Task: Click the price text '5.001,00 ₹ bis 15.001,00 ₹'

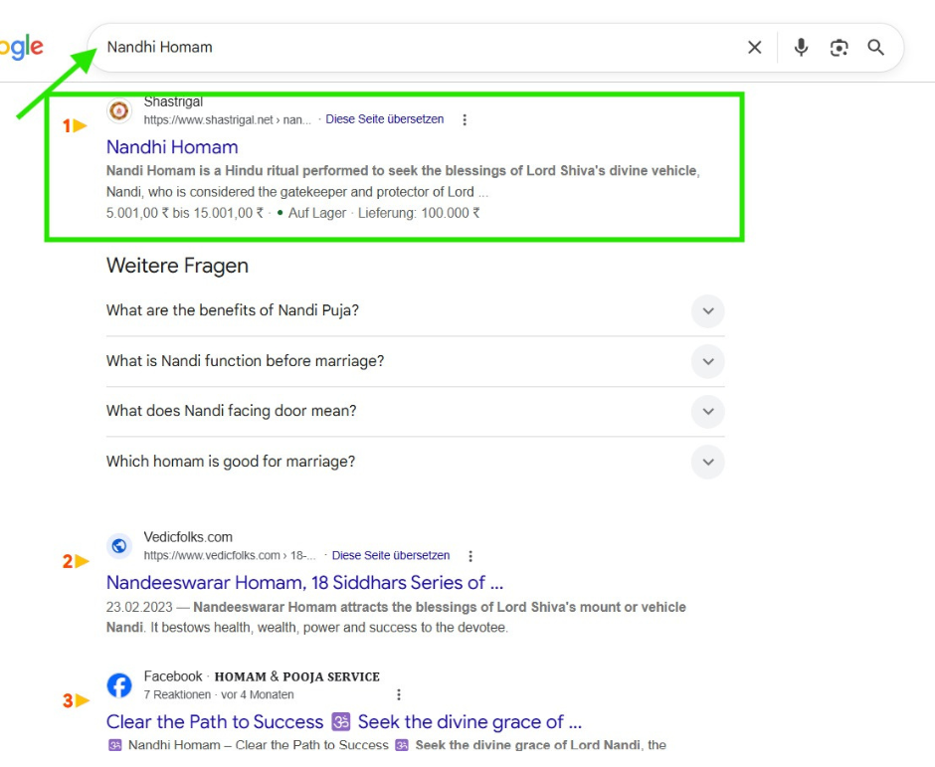Action: pos(185,213)
